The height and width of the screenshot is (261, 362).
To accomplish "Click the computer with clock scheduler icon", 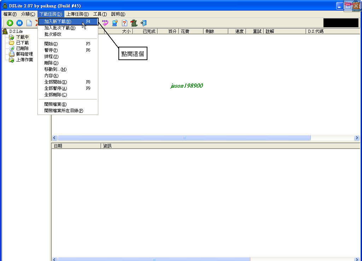I will coord(115,23).
